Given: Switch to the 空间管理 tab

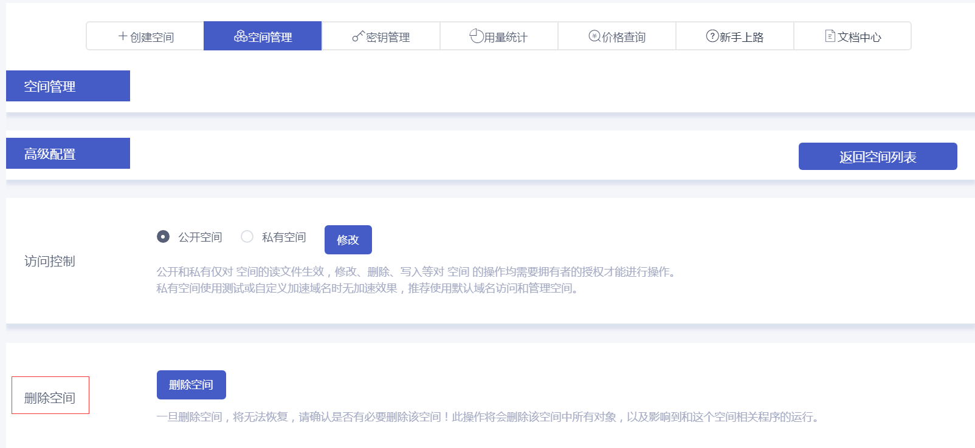Looking at the screenshot, I should tap(263, 36).
